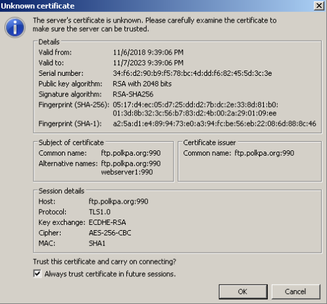327x304 pixels.
Task: Click the 'Alternative names:' label
Action: click(68, 164)
